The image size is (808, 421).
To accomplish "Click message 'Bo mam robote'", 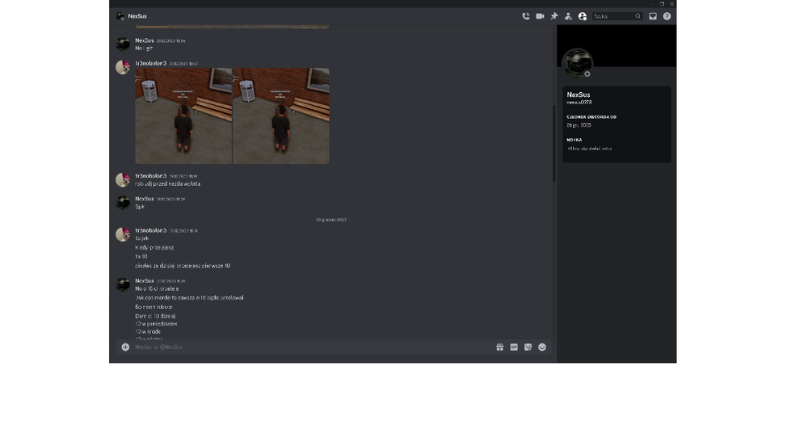I will [154, 307].
